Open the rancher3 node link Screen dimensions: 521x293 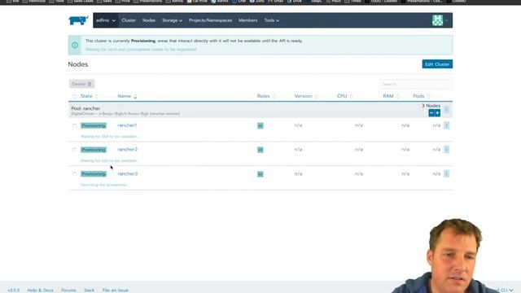[128, 173]
